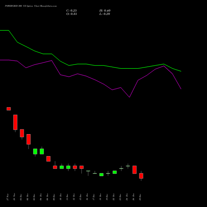Viewport: 207px width, 207px height.
Task: Select the red candle above 09 Dec
Action: coord(55,167)
